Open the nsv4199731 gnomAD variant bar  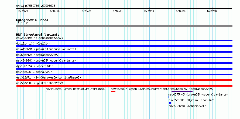pos(124,52)
